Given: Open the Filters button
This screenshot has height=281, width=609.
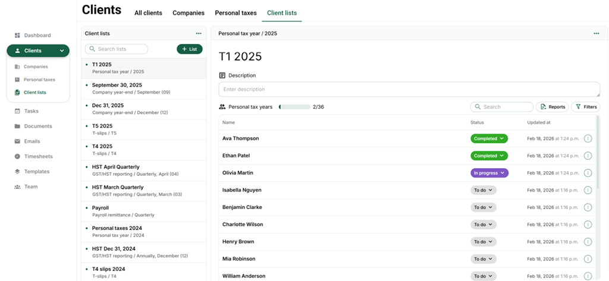Looking at the screenshot, I should [585, 107].
